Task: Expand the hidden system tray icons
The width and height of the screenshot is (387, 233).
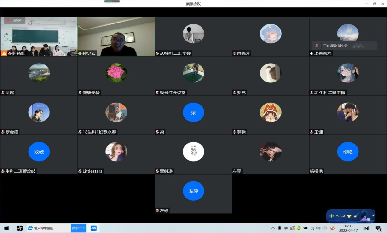Action: [x=273, y=228]
